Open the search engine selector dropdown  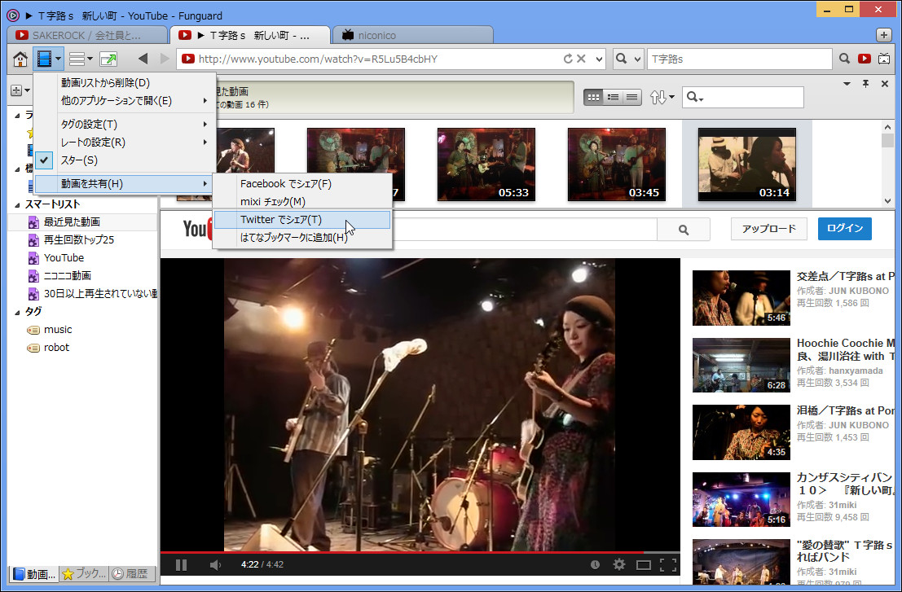pyautogui.click(x=627, y=59)
